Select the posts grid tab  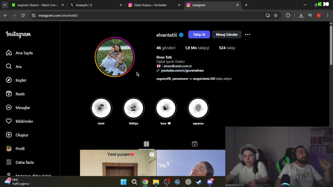click(146, 144)
